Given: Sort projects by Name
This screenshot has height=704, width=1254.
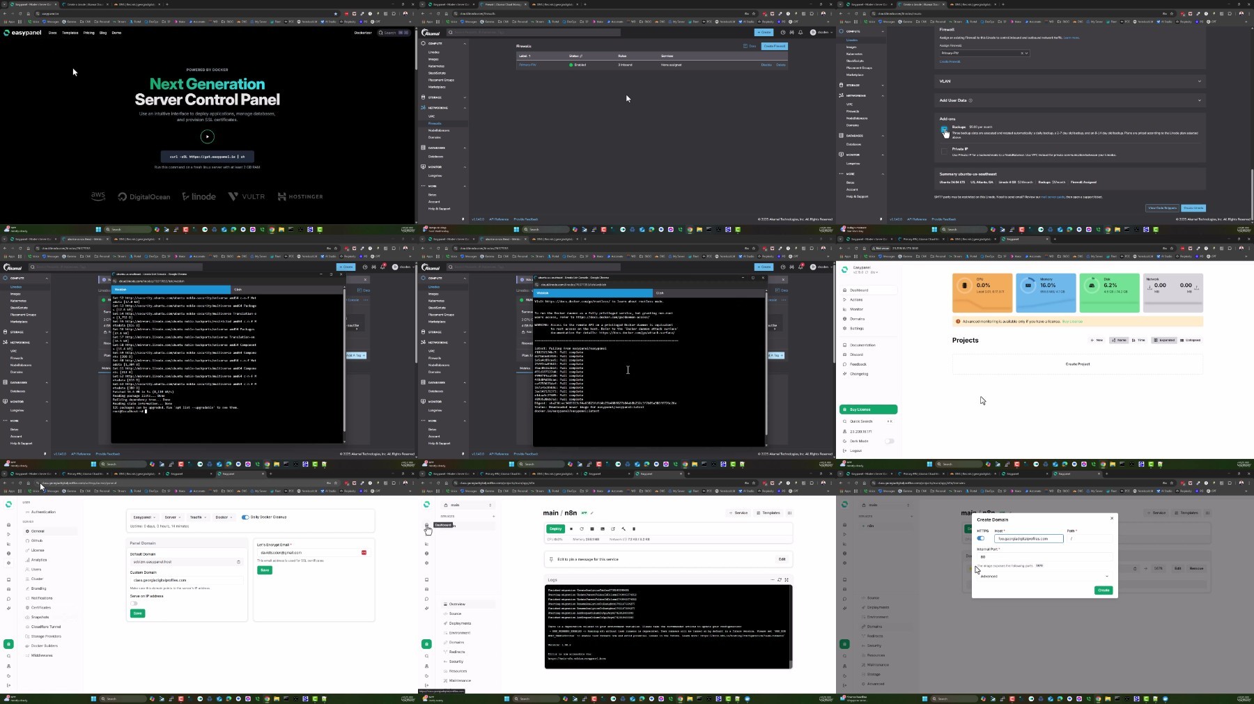Looking at the screenshot, I should [1119, 341].
